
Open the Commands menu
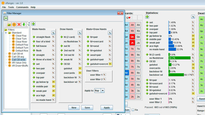click(x=22, y=7)
